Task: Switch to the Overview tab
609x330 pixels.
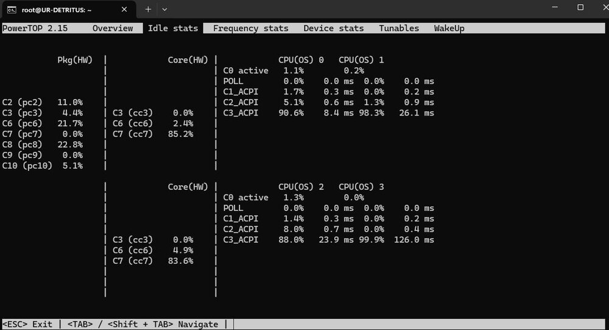Action: pyautogui.click(x=113, y=29)
